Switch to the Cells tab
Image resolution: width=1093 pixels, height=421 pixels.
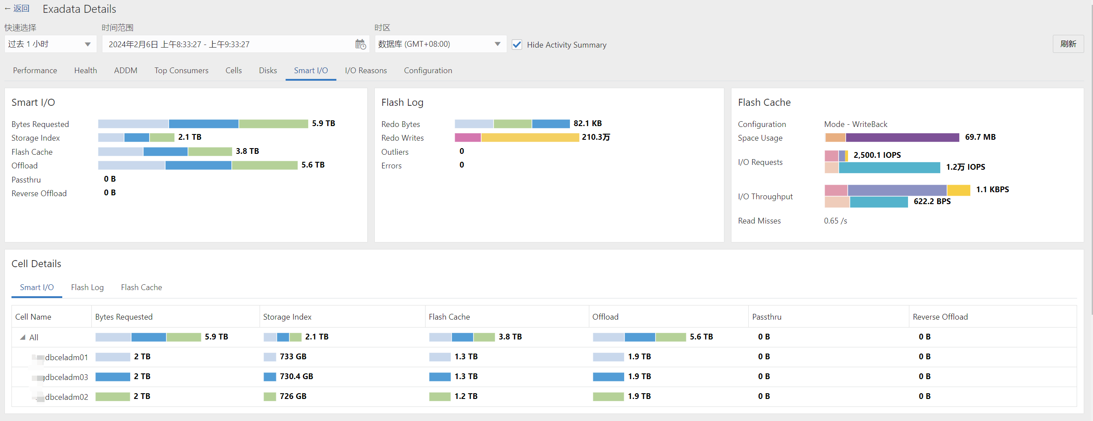[234, 71]
